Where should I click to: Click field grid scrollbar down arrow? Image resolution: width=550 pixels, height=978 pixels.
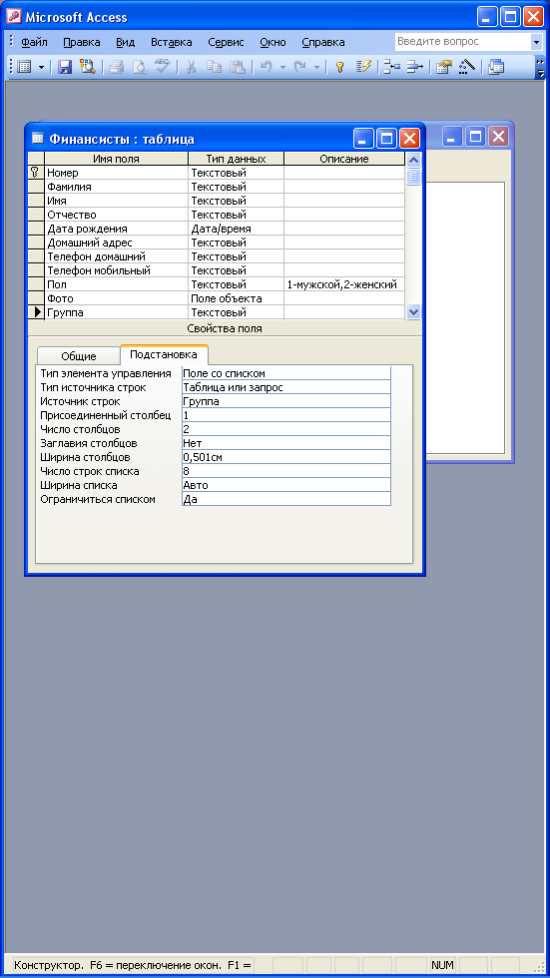[x=413, y=311]
